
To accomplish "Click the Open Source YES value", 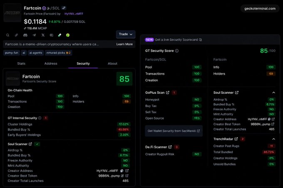I will click(x=197, y=118).
